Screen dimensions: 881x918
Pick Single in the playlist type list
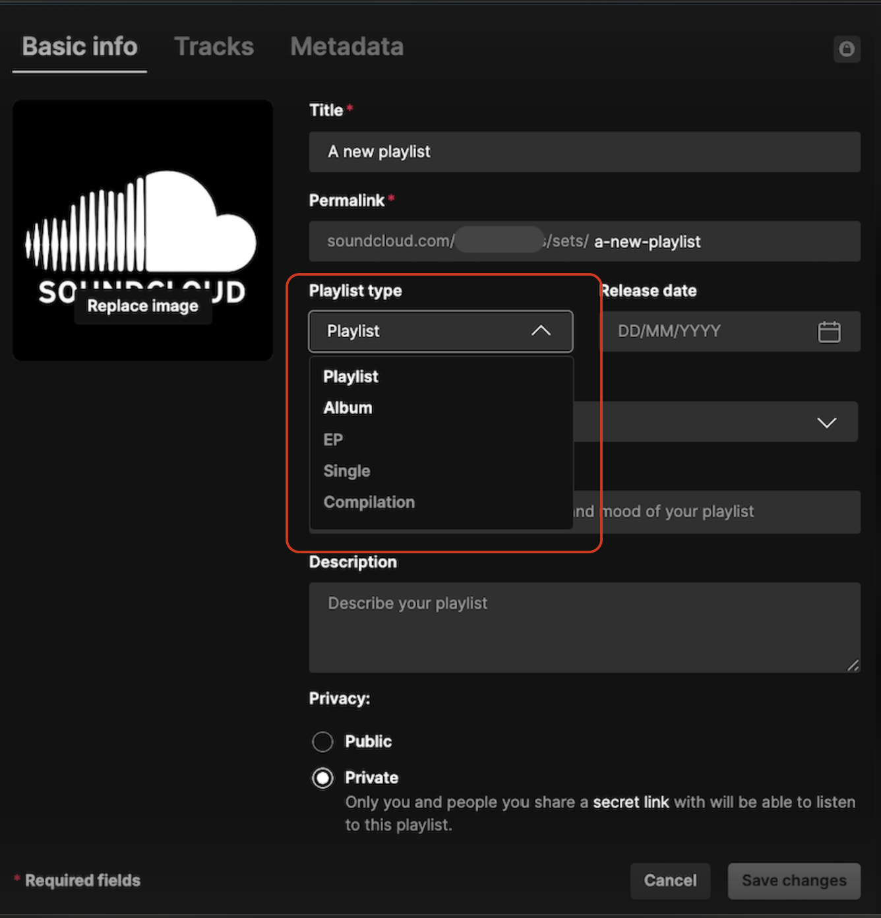click(347, 471)
